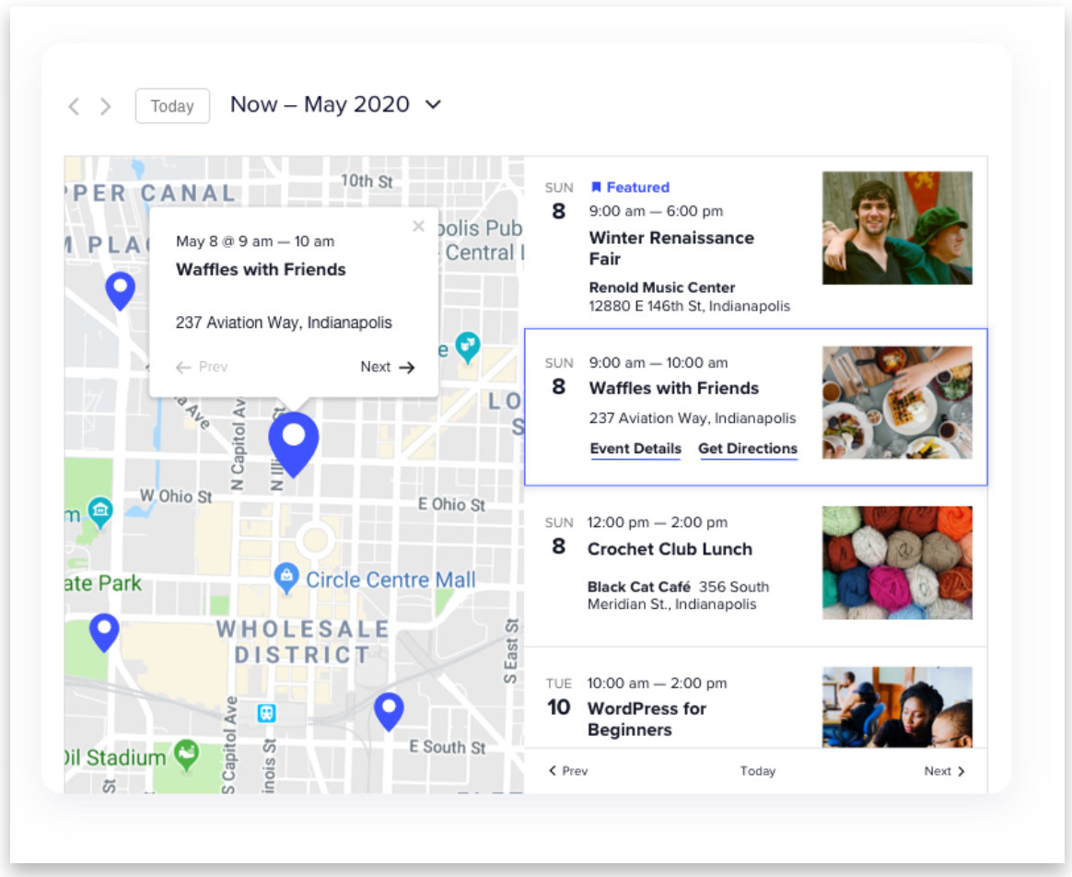This screenshot has width=1072, height=877.
Task: Click the blue map pin in the park area
Action: pos(104,631)
